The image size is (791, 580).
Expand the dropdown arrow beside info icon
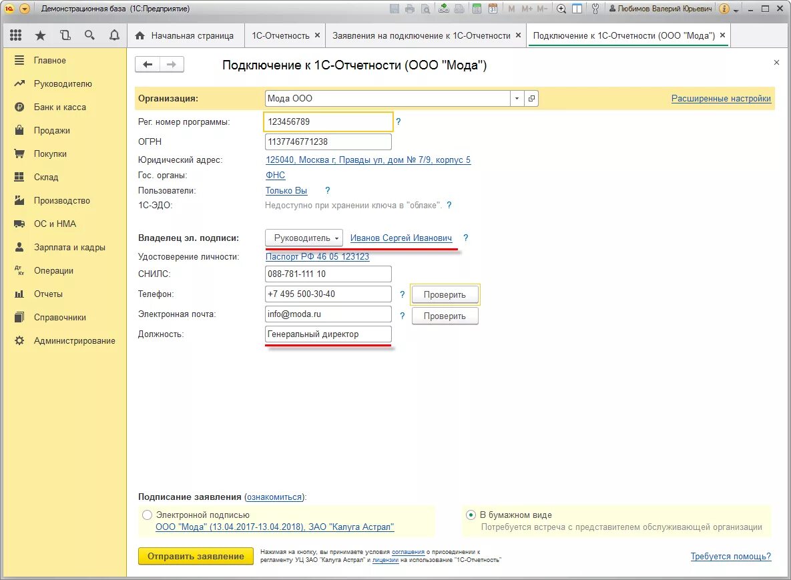[x=736, y=9]
